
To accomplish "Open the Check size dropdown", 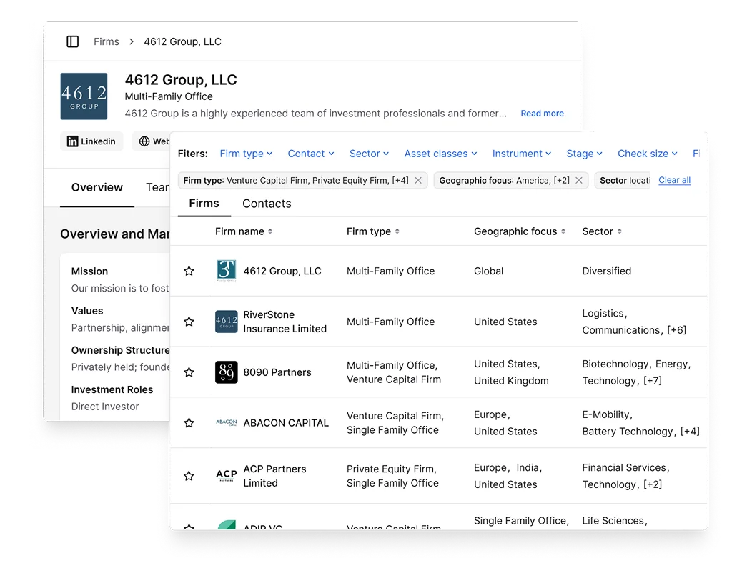I will coord(647,154).
